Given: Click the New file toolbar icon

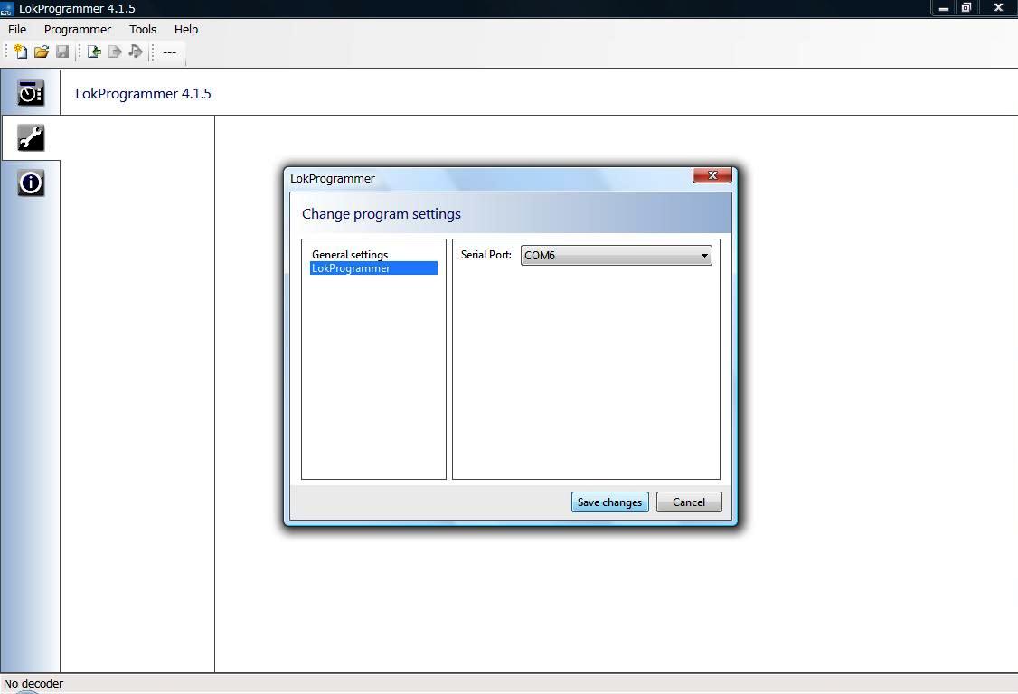Looking at the screenshot, I should click(x=21, y=52).
